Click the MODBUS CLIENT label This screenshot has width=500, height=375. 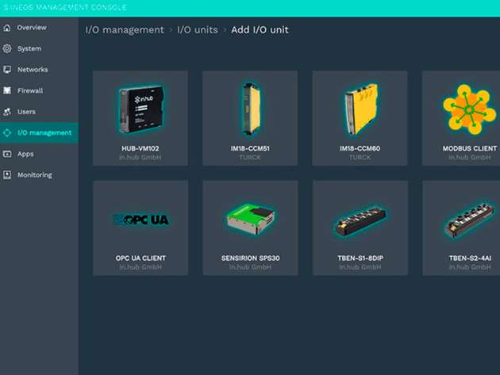click(470, 148)
